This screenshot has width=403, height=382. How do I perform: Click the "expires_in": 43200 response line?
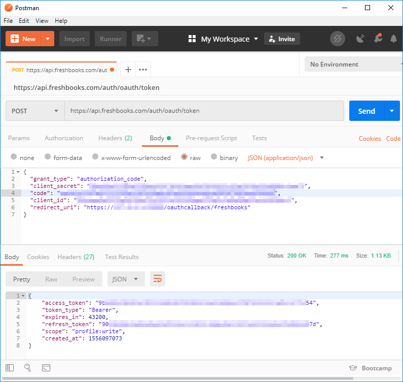[x=75, y=317]
